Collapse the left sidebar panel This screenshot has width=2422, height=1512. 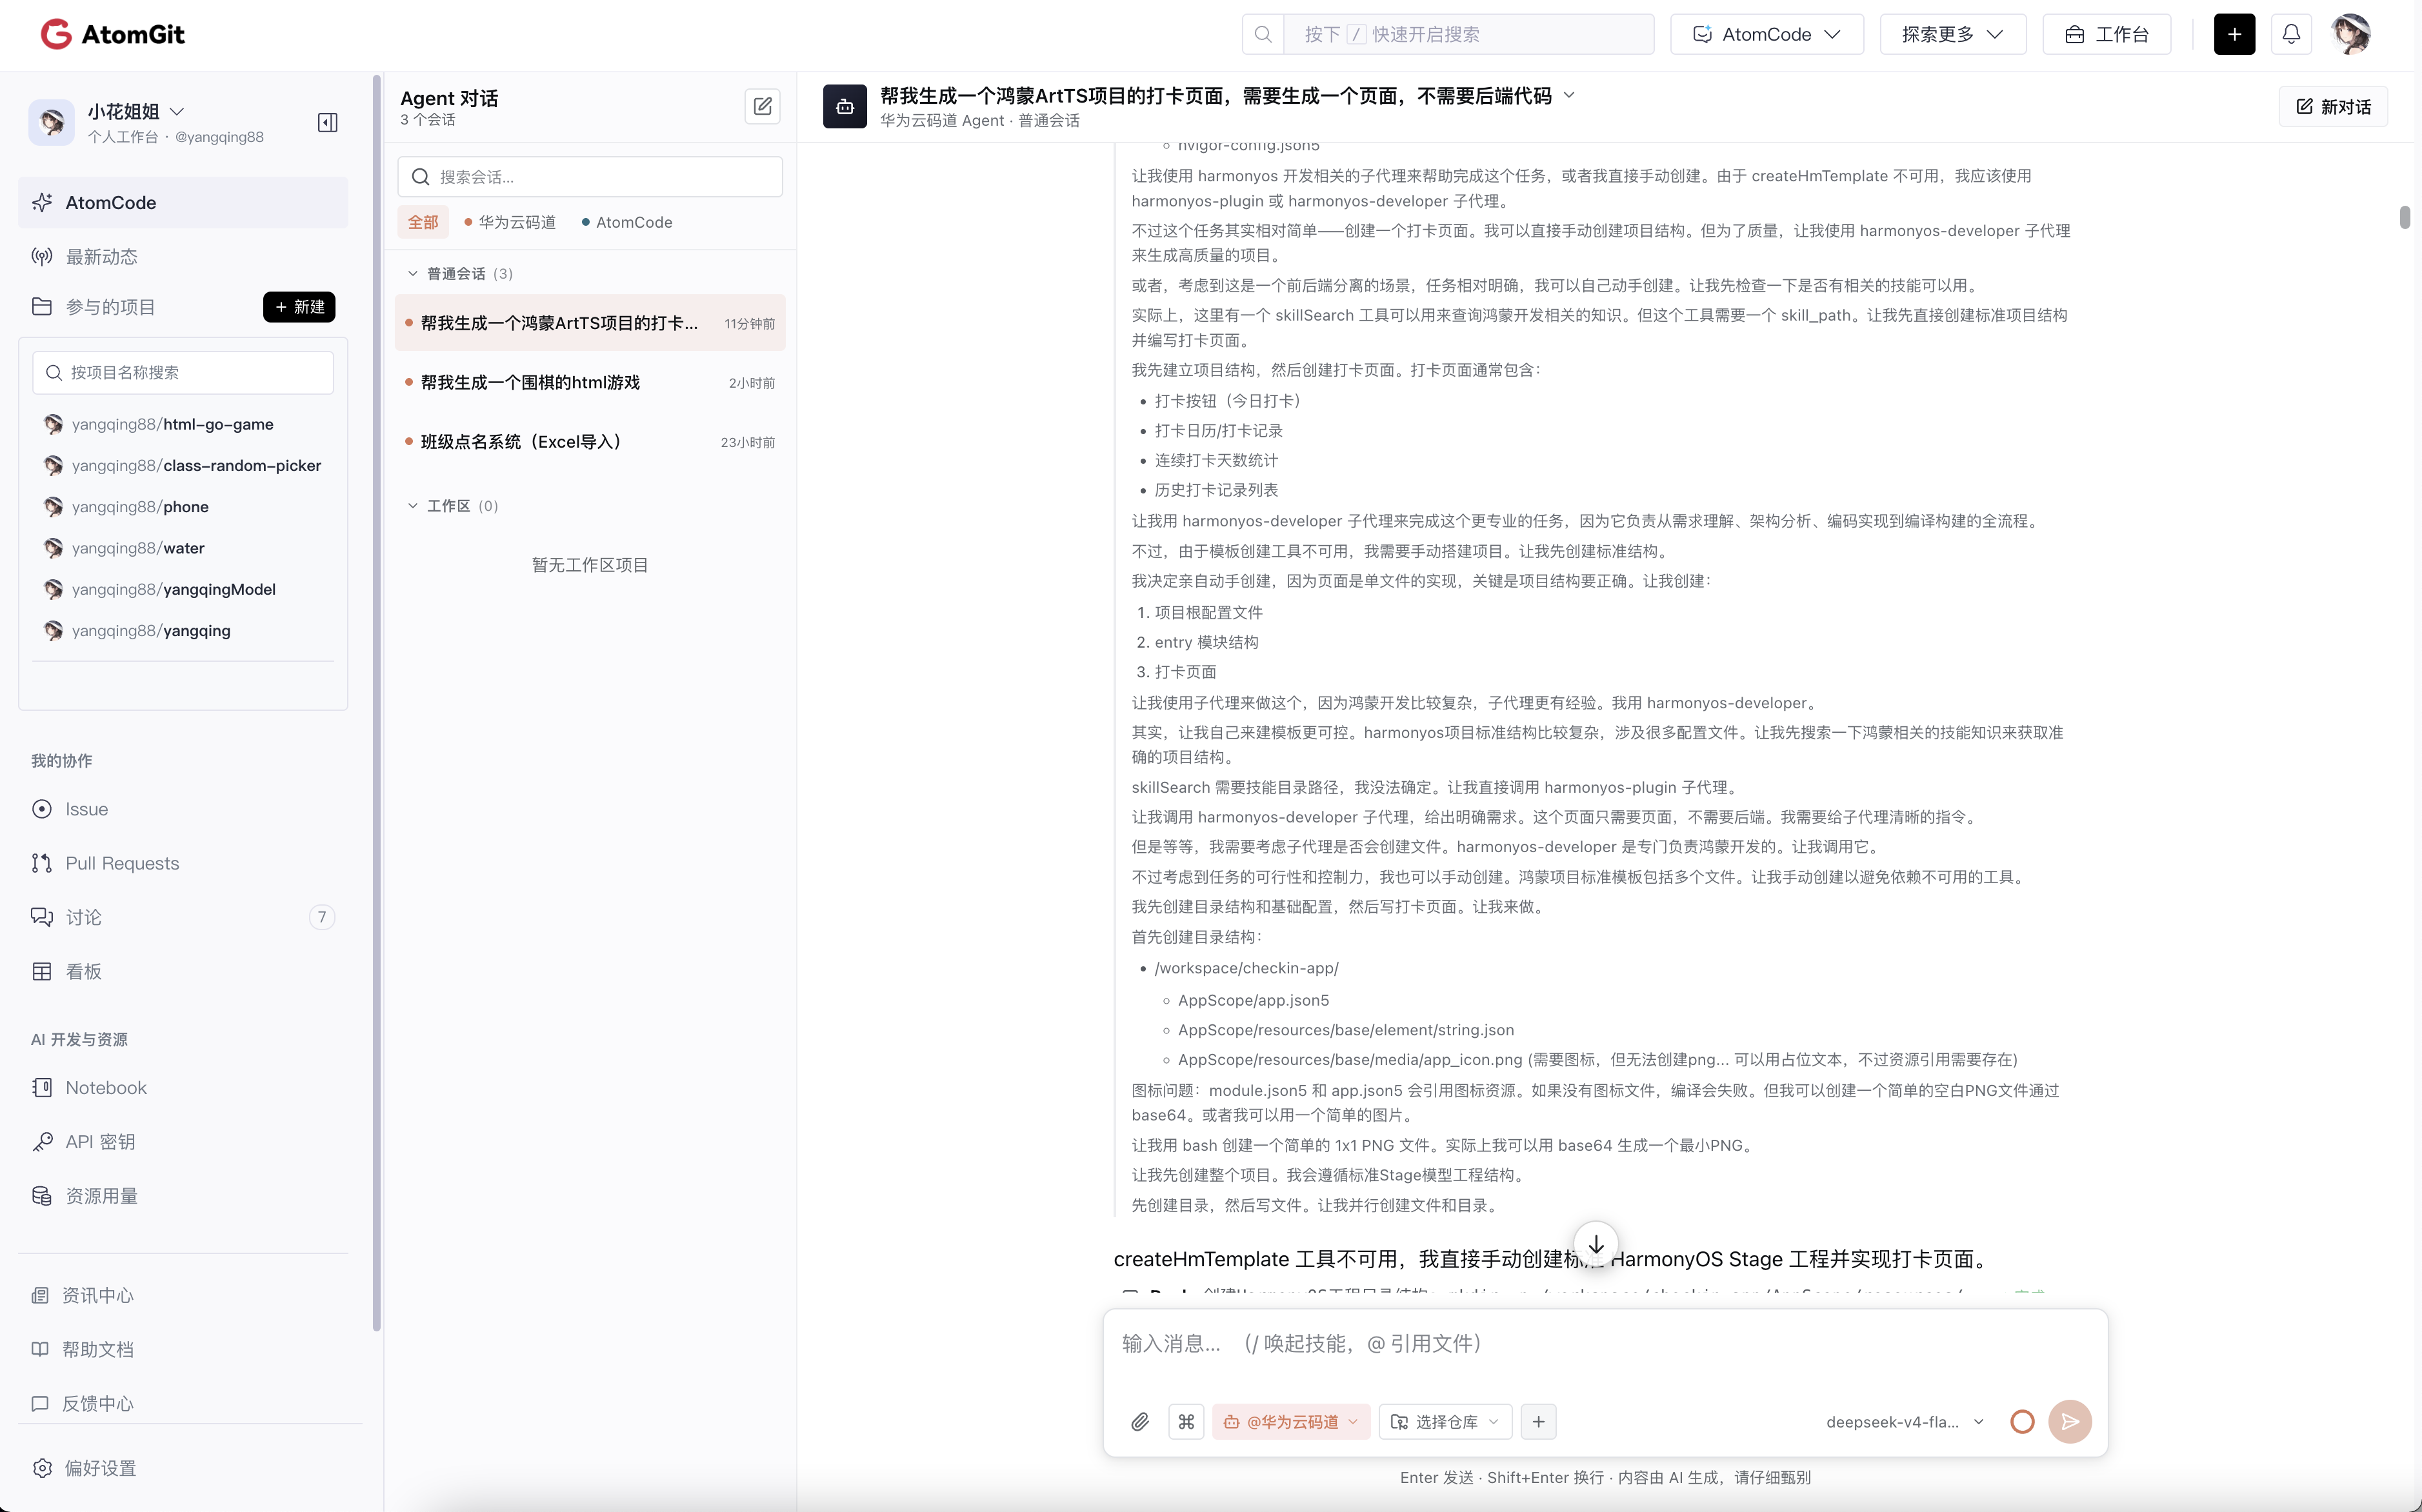(x=327, y=123)
